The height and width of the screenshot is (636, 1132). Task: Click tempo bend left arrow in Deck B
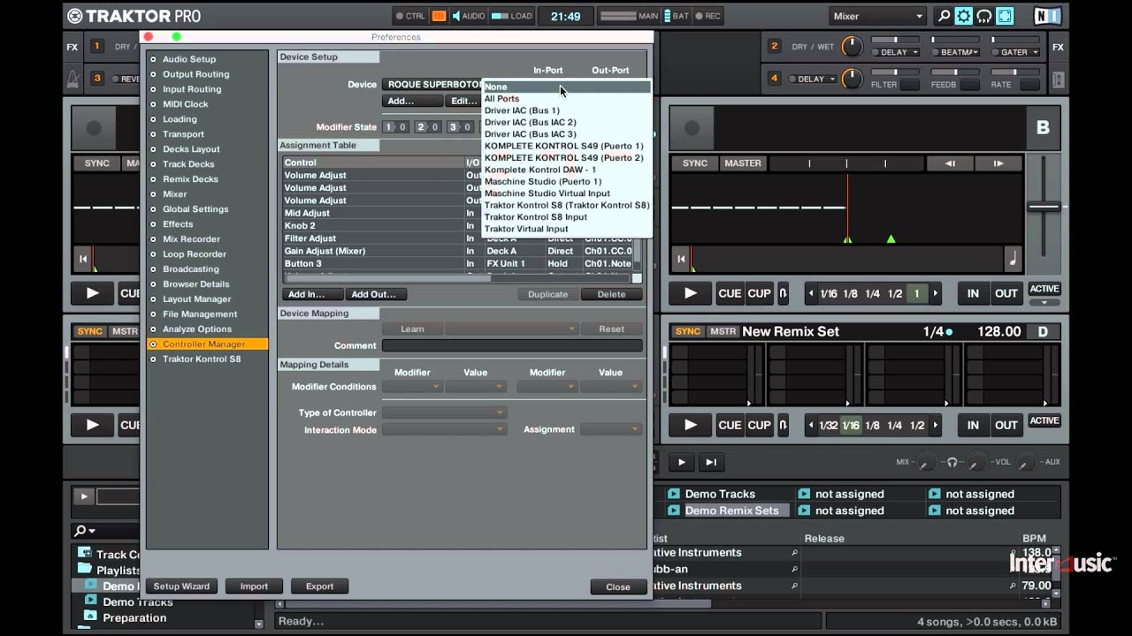(x=949, y=163)
